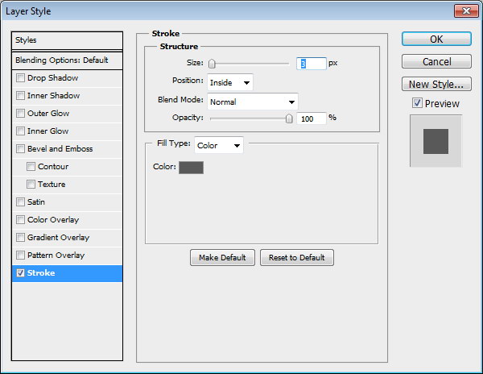This screenshot has width=483, height=374.
Task: Click the New Style... button
Action: 436,84
